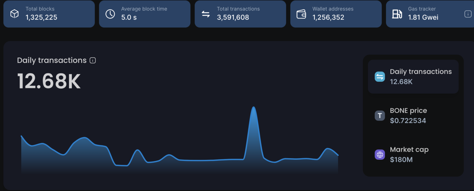Open info icon beside Daily transactions heading
Image resolution: width=474 pixels, height=191 pixels.
(93, 60)
